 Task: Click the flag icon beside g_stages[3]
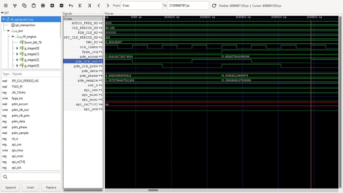click(22, 65)
